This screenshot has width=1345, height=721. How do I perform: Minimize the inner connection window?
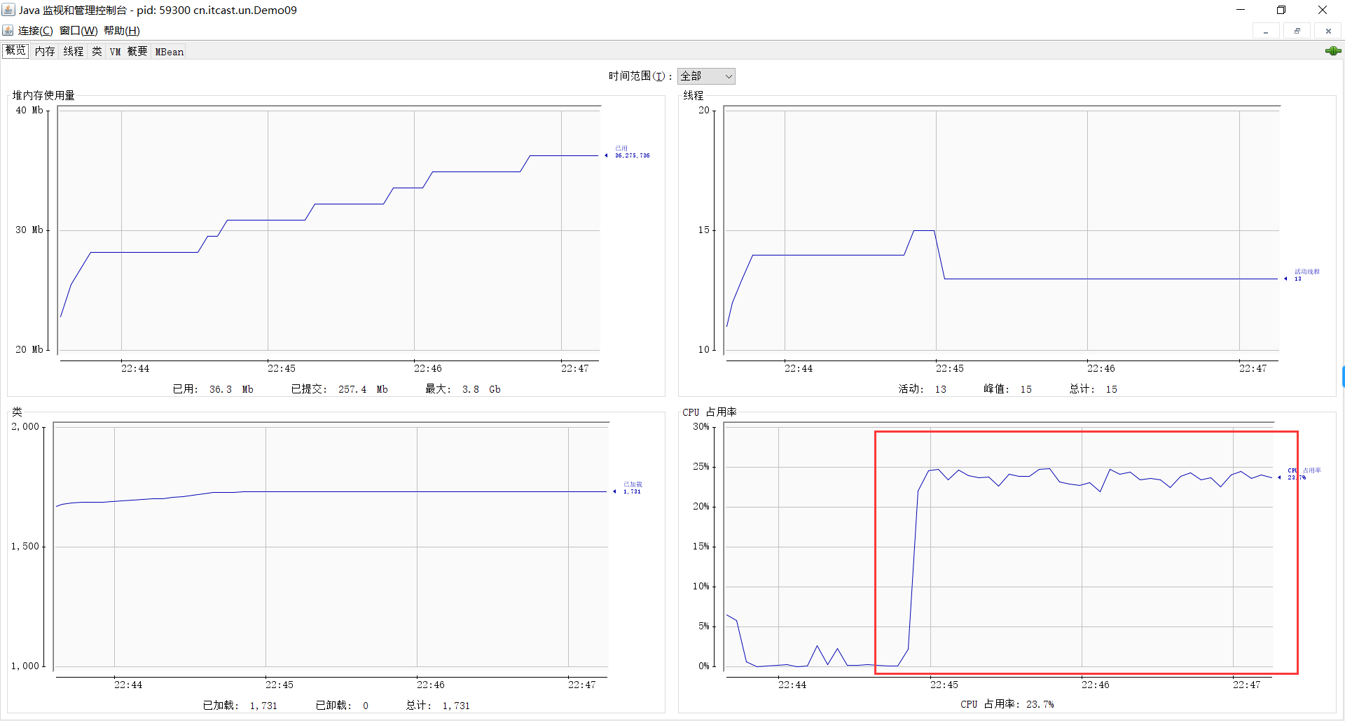click(x=1266, y=31)
